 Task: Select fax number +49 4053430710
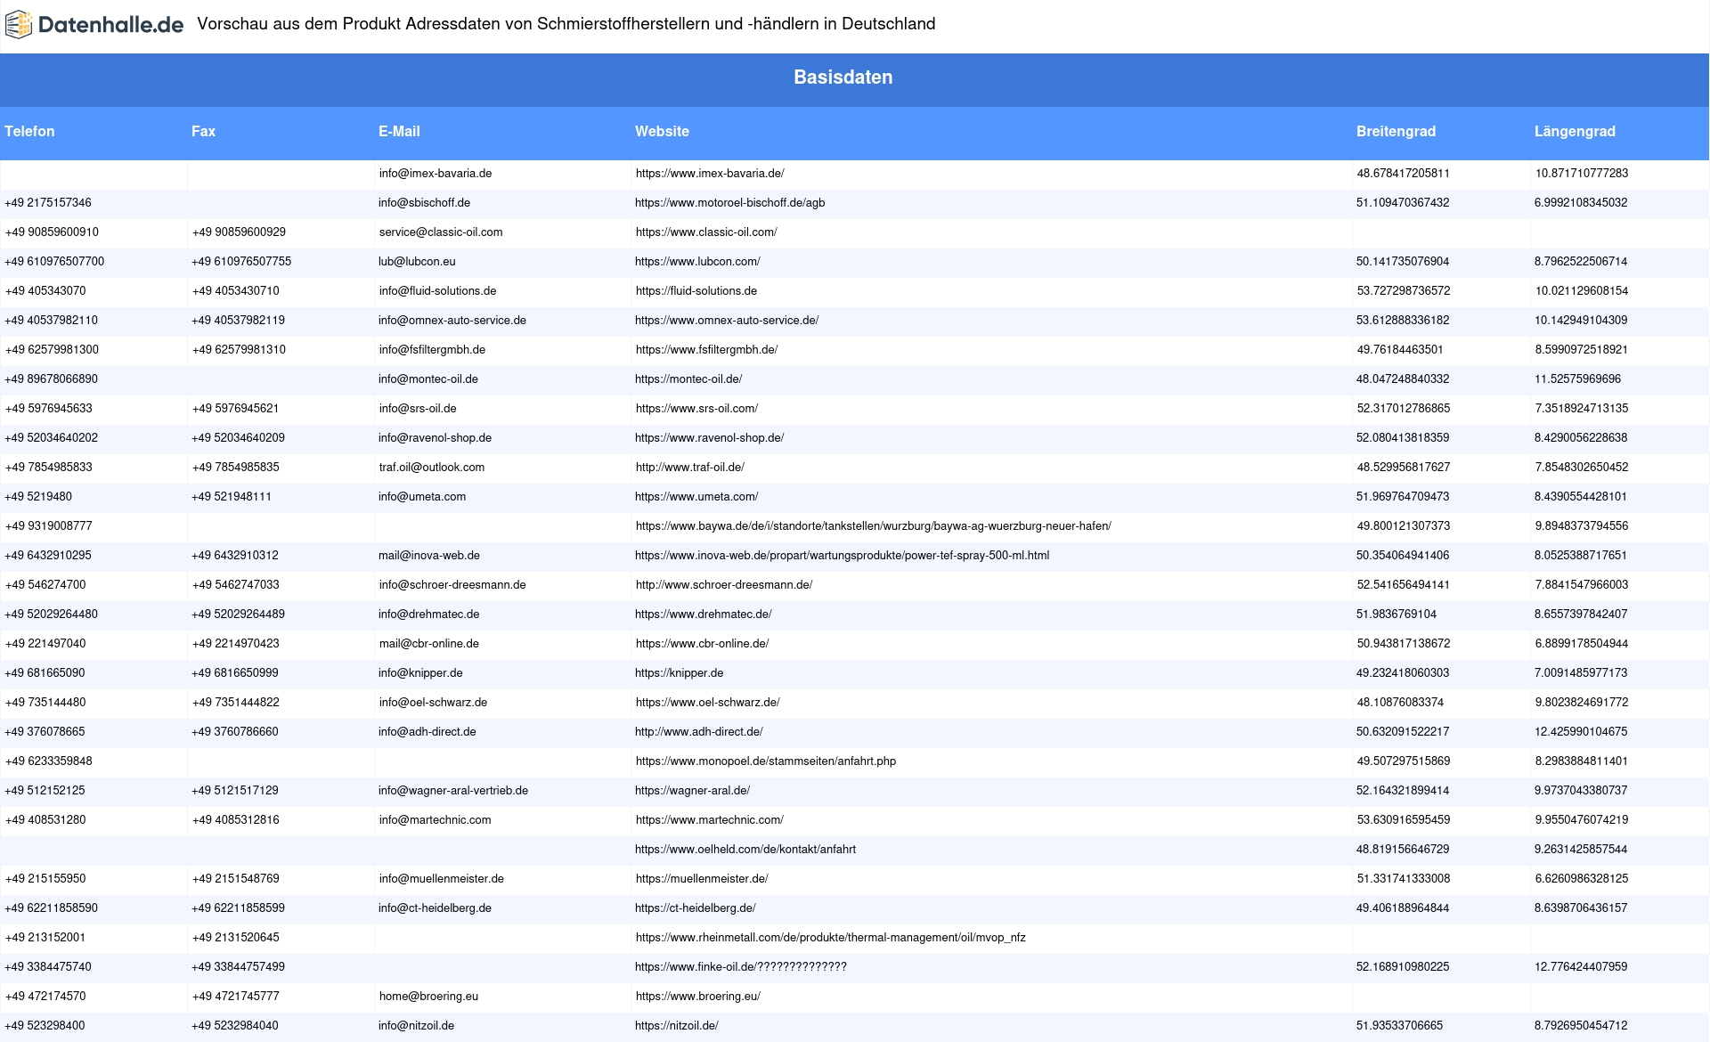coord(235,291)
